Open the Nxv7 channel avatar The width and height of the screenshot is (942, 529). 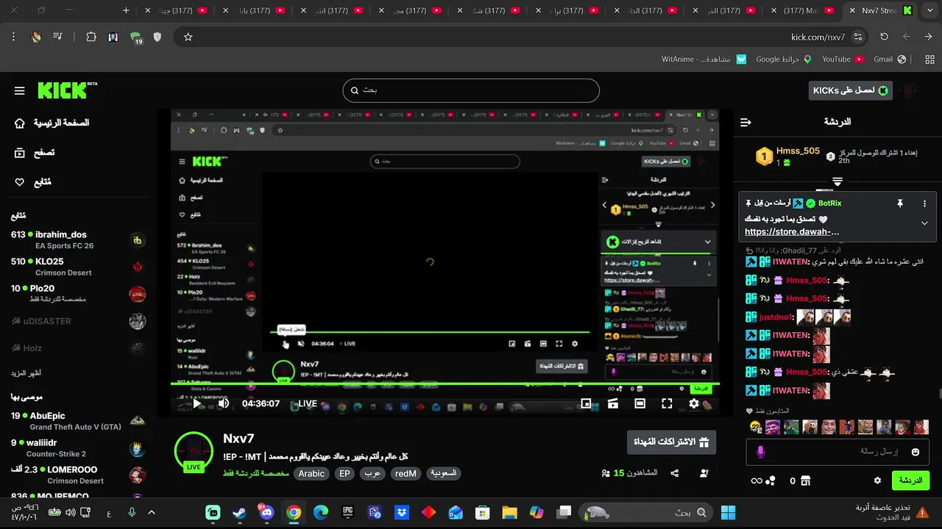194,451
